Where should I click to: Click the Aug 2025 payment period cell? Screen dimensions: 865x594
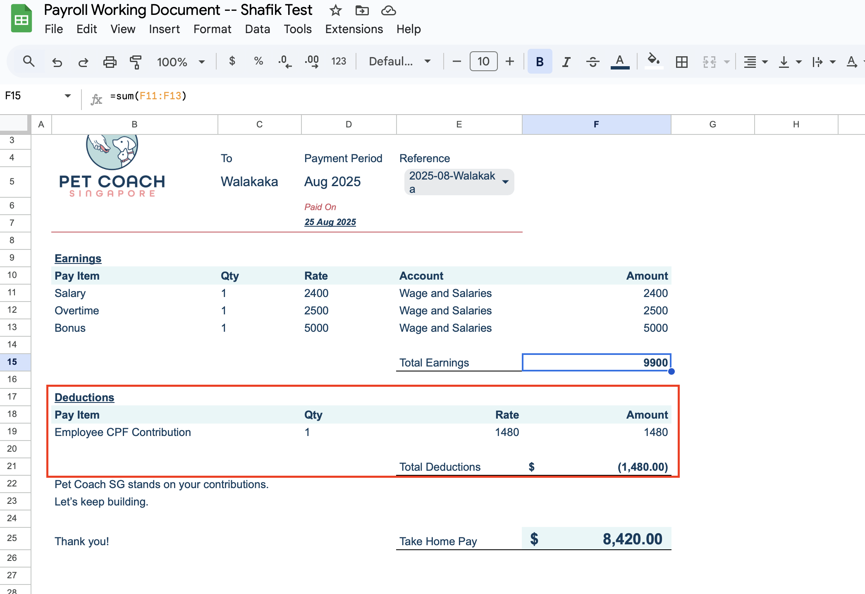tap(332, 182)
